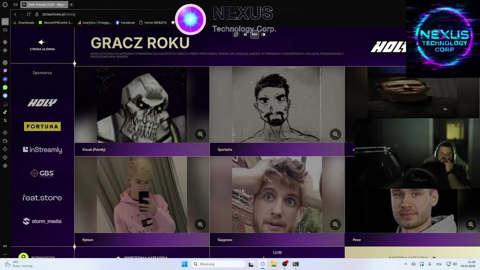Image resolution: width=480 pixels, height=270 pixels.
Task: Click the taskbar Wyszukaj search box
Action: click(218, 264)
